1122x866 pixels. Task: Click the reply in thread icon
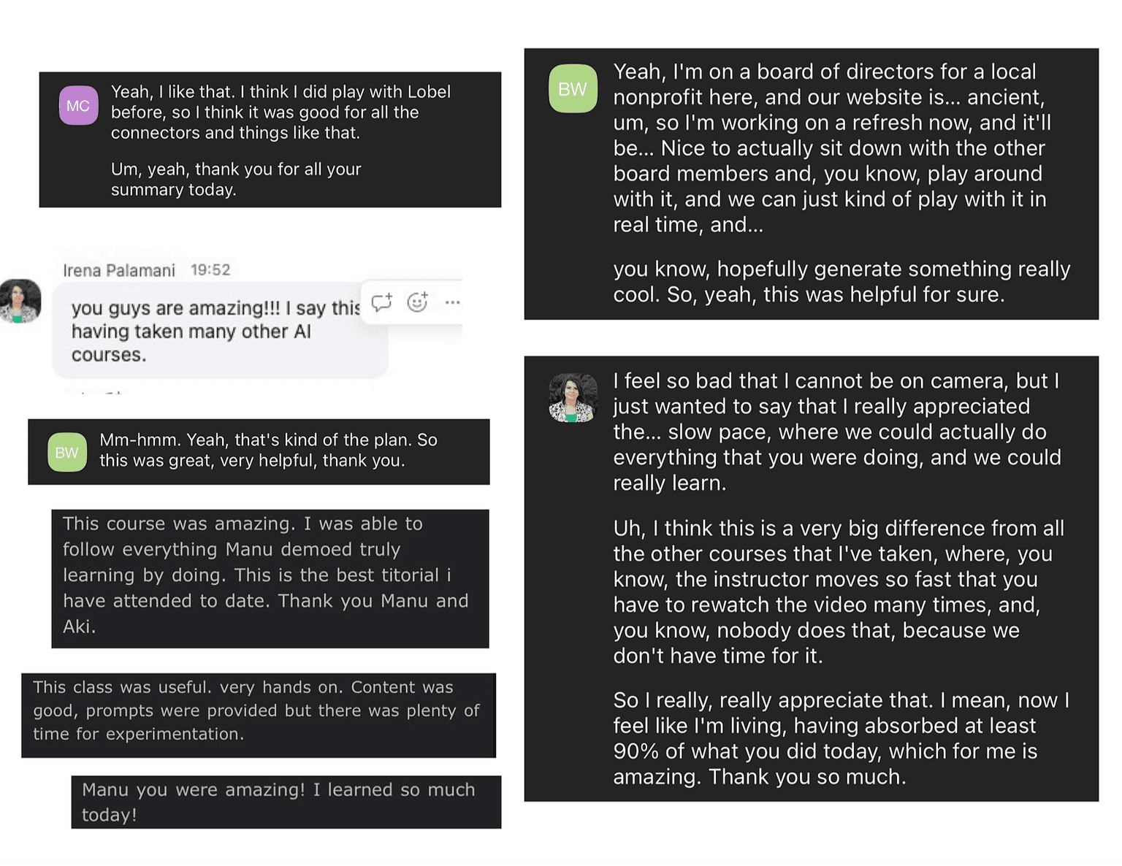pyautogui.click(x=381, y=302)
